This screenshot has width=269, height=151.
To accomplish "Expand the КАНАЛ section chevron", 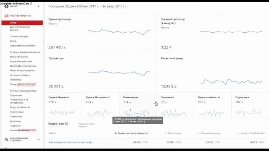I will 38,6.
